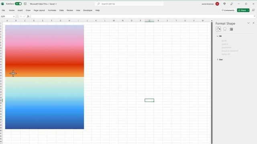Expand the formula bar chevron

pyautogui.click(x=254, y=16)
